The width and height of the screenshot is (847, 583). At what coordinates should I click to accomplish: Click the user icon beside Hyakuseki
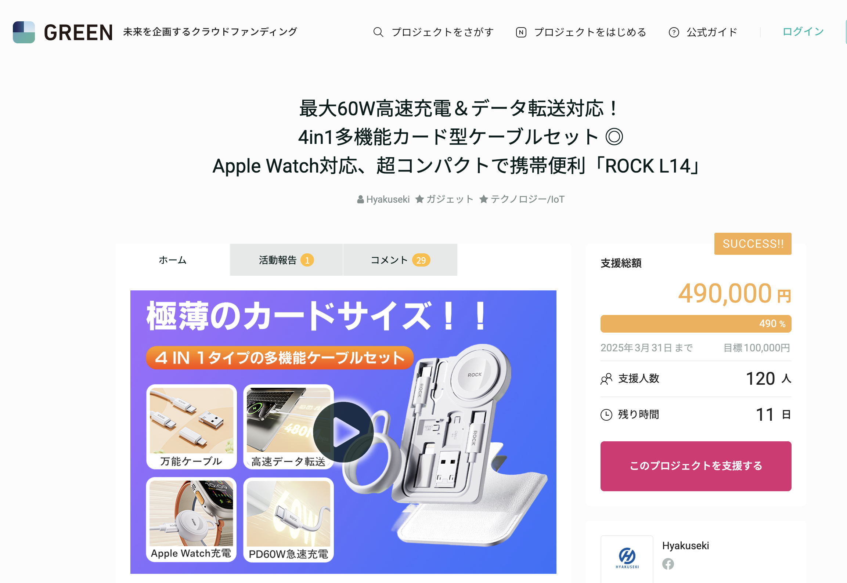pyautogui.click(x=361, y=199)
